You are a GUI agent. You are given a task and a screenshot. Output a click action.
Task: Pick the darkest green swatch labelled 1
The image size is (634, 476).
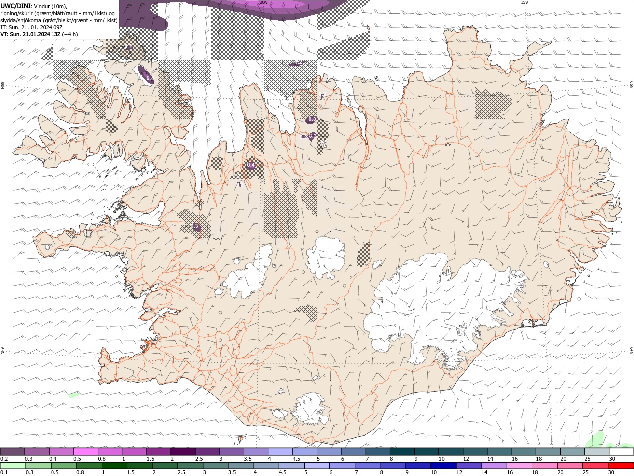(114, 466)
